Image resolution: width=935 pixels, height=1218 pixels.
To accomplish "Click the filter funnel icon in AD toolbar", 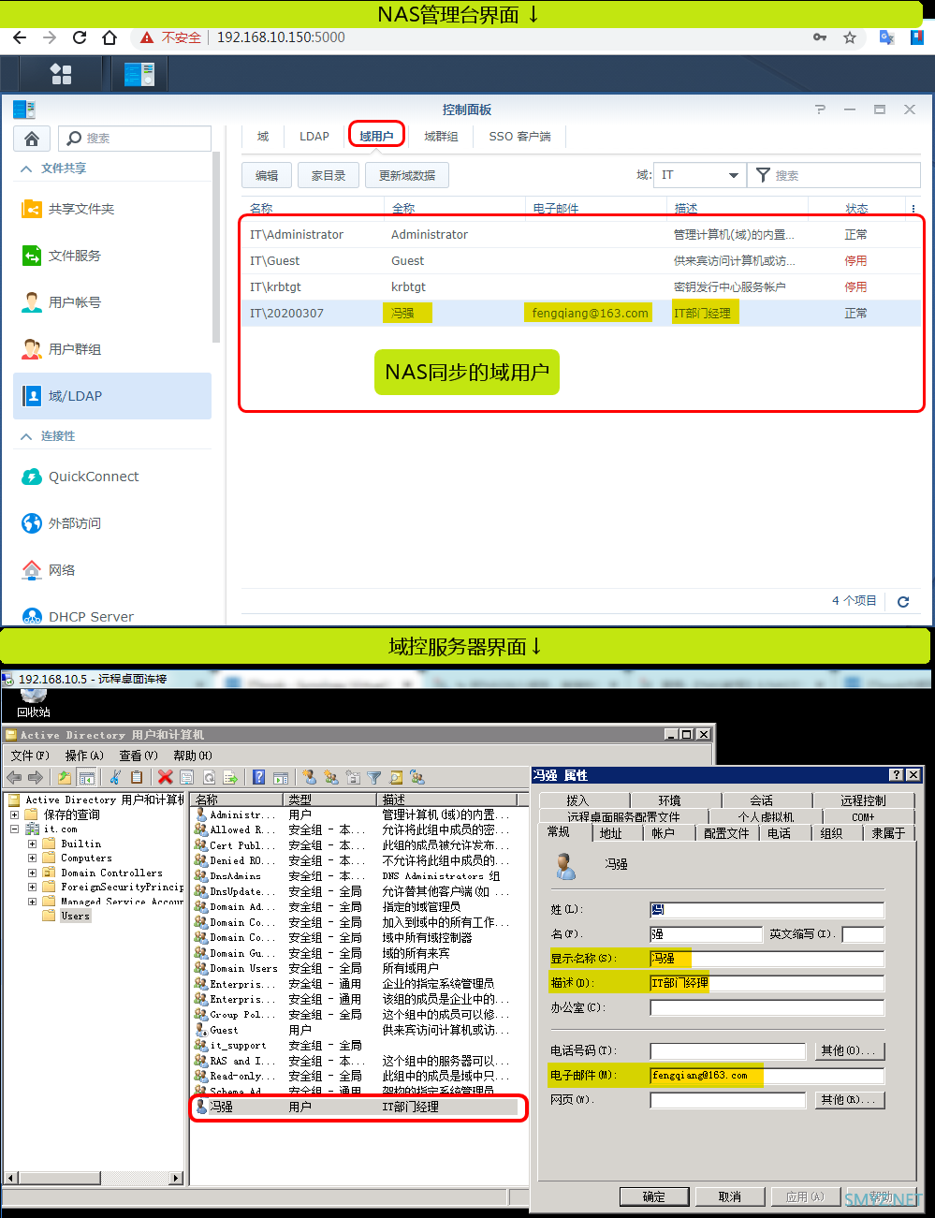I will (x=374, y=777).
